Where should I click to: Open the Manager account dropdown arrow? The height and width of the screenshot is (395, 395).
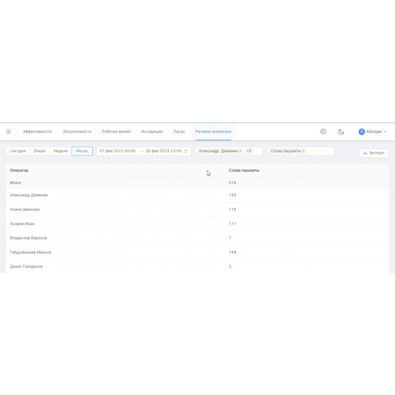coord(385,132)
